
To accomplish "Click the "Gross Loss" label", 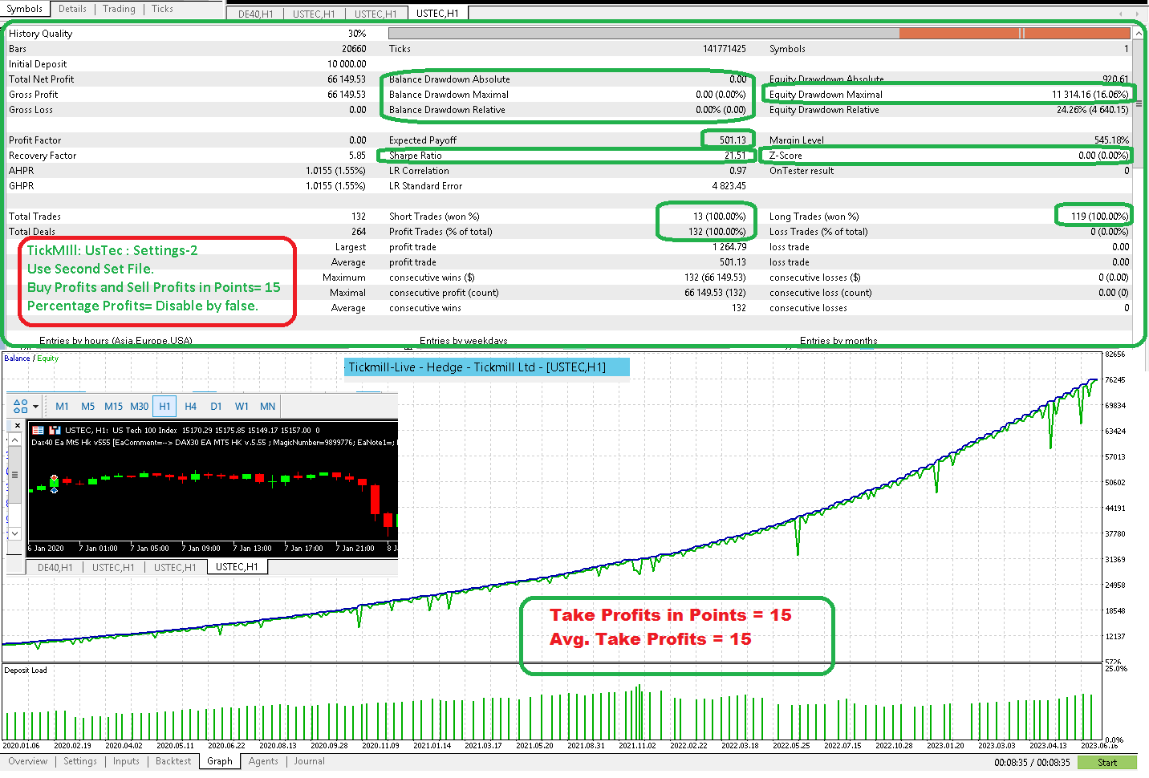I will click(x=30, y=110).
